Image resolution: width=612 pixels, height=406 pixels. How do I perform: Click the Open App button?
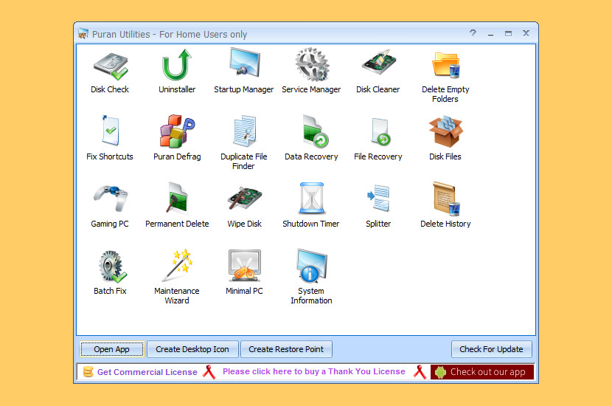pyautogui.click(x=111, y=349)
